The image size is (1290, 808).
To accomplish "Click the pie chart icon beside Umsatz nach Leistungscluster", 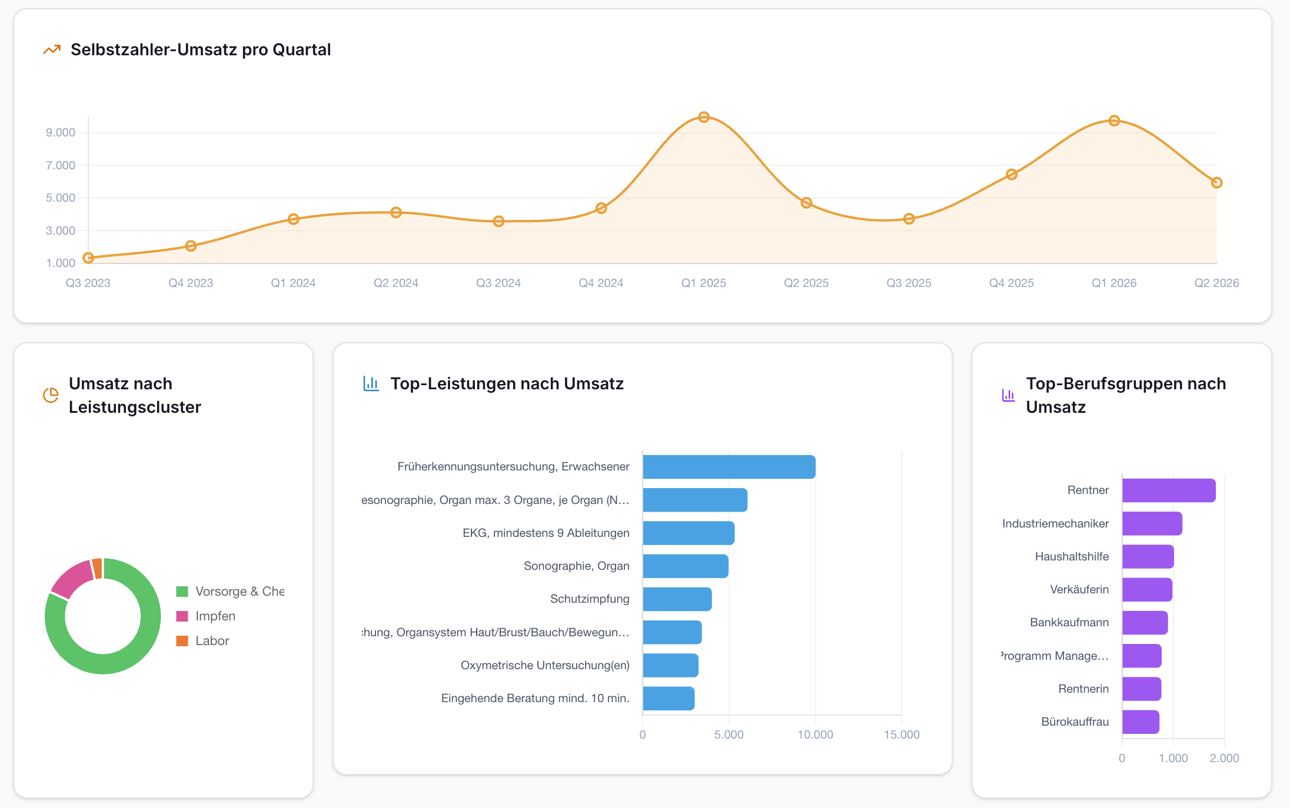I will (51, 395).
